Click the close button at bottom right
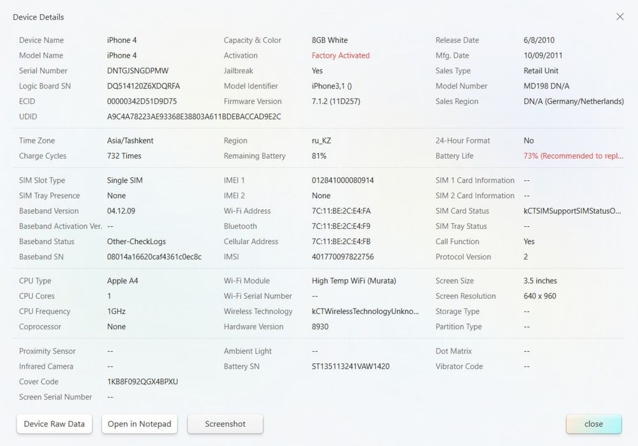The width and height of the screenshot is (638, 446). pyautogui.click(x=593, y=424)
